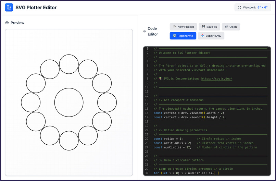This screenshot has width=276, height=181.
Task: Click the Preview heading label
Action: (x=17, y=23)
